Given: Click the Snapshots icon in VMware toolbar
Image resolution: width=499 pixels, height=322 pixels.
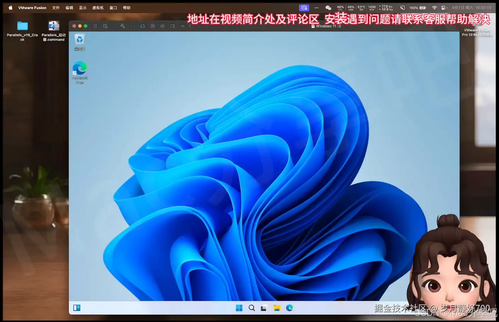Looking at the screenshot, I should (x=105, y=26).
